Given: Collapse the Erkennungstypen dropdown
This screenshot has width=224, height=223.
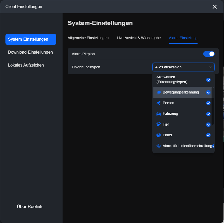Looking at the screenshot, I should 184,67.
